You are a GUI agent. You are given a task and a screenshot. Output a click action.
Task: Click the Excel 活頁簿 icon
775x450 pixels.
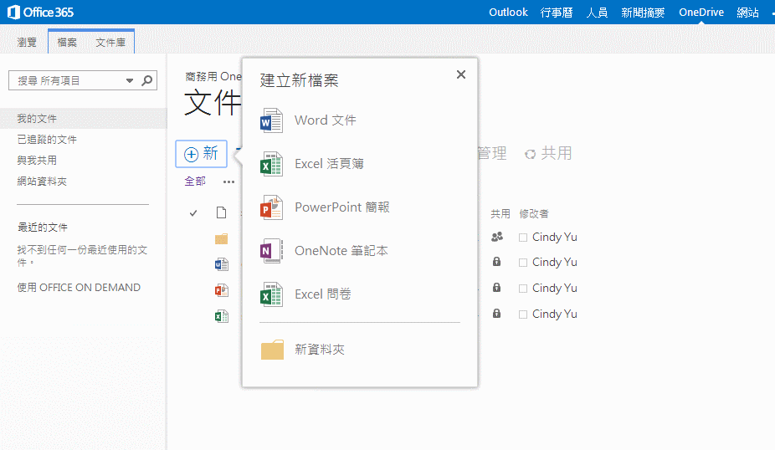pos(272,164)
